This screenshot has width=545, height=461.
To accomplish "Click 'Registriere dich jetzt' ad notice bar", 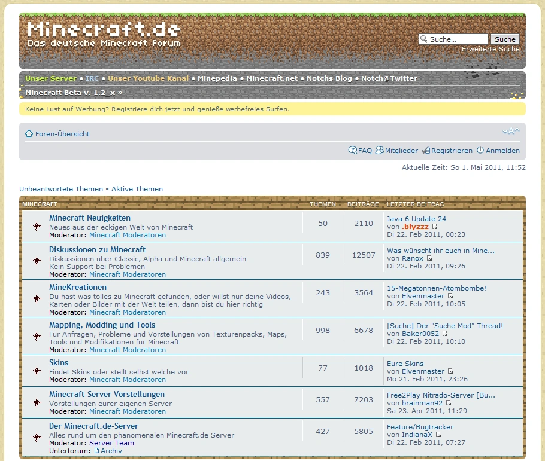I will tap(272, 109).
